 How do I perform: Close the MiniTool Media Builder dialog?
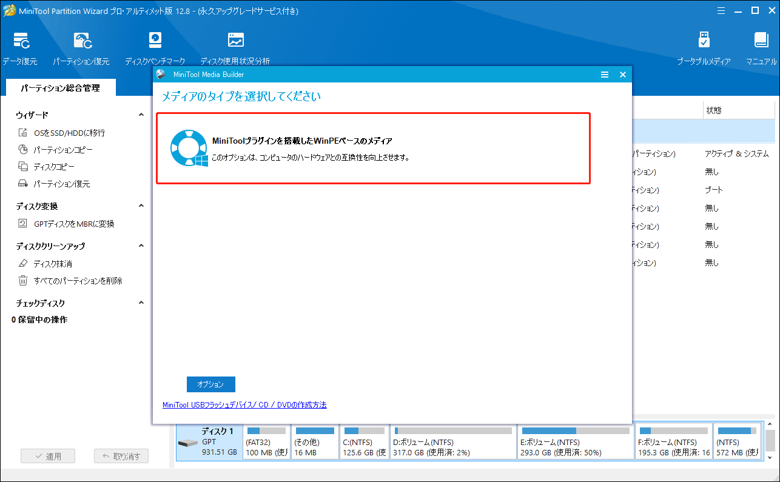point(622,75)
